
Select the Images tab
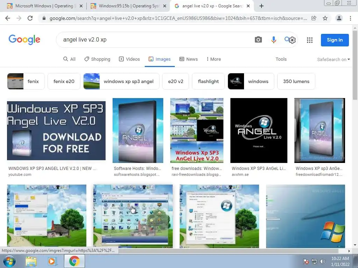point(159,59)
